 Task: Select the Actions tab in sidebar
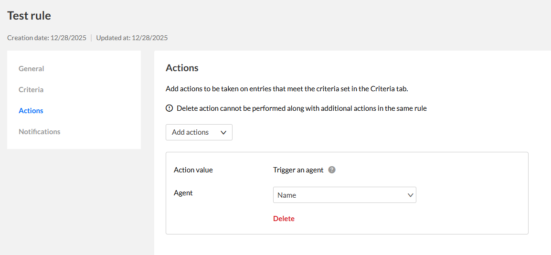click(x=31, y=111)
